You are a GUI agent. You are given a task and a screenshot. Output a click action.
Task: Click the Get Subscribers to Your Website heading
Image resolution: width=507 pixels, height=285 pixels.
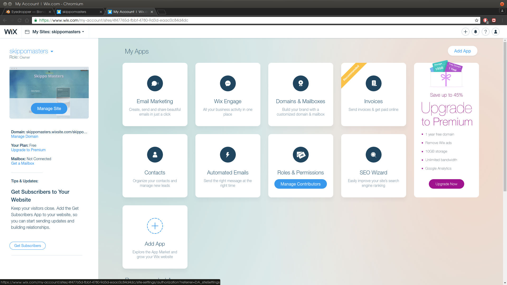pyautogui.click(x=40, y=196)
